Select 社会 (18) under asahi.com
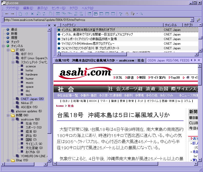This screenshot has height=172, width=203. 32,124
